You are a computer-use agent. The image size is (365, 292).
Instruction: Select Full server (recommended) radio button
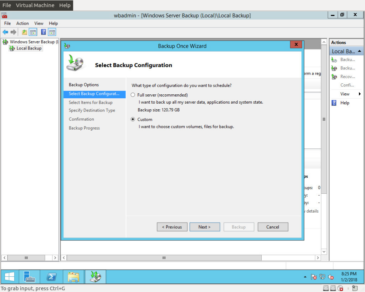pyautogui.click(x=133, y=95)
